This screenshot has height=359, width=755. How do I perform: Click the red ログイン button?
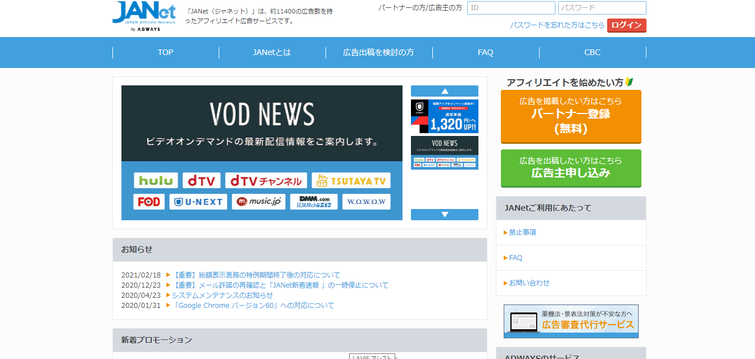(x=627, y=25)
